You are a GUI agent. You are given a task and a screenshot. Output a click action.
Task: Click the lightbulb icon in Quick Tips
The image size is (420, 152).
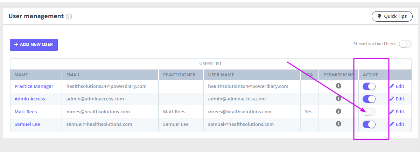(x=379, y=16)
